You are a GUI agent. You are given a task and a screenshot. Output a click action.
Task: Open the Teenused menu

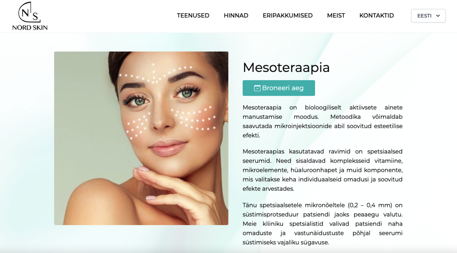click(x=193, y=16)
